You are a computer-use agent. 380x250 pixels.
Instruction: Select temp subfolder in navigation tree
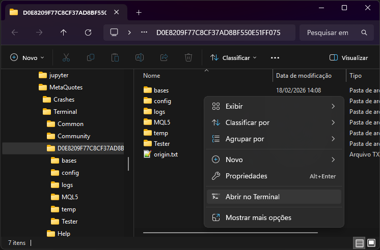pos(63,209)
